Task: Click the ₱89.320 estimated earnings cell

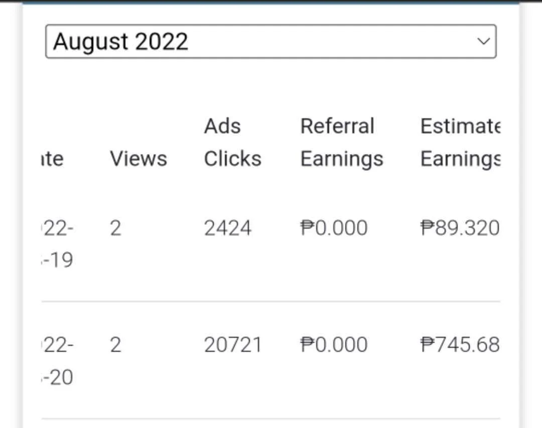Action: pos(460,228)
